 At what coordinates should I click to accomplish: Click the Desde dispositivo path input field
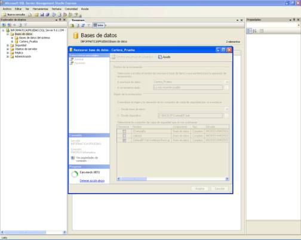tap(191, 116)
